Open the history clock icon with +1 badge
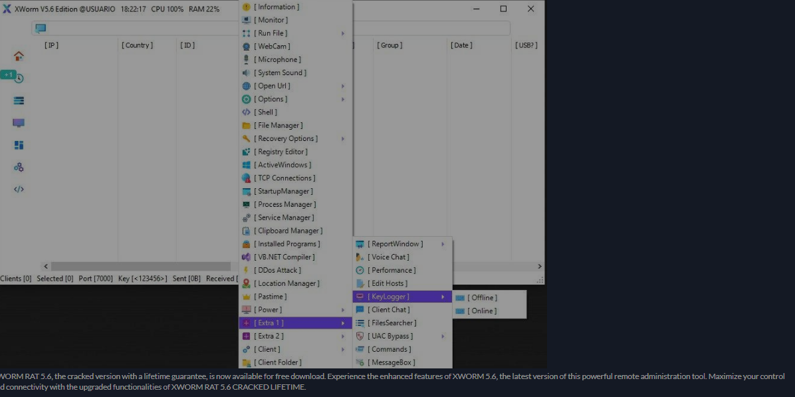This screenshot has height=397, width=795. point(18,78)
